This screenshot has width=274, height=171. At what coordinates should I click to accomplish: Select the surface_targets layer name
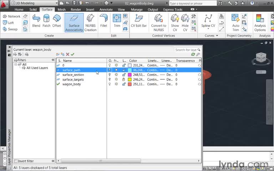click(x=73, y=79)
